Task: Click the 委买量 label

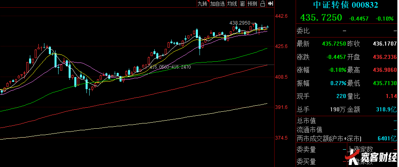Action: click(307, 161)
